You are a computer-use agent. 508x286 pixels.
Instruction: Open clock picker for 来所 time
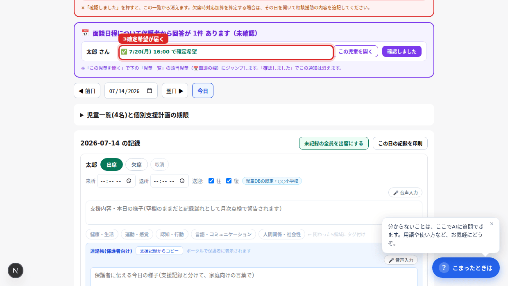click(x=129, y=181)
